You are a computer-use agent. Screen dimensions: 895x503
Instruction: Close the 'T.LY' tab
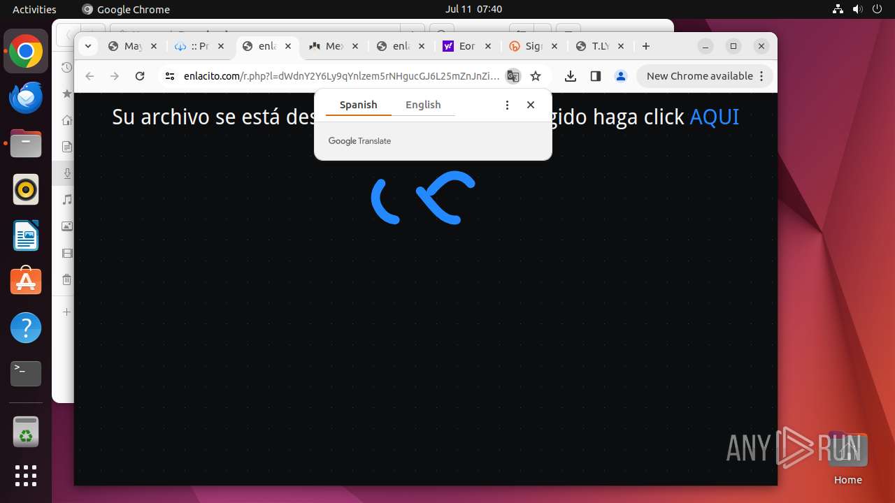click(x=621, y=46)
